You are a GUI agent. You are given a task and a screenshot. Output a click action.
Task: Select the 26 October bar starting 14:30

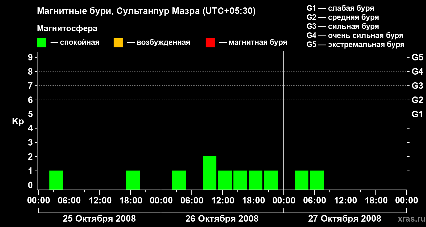[x=240, y=180]
